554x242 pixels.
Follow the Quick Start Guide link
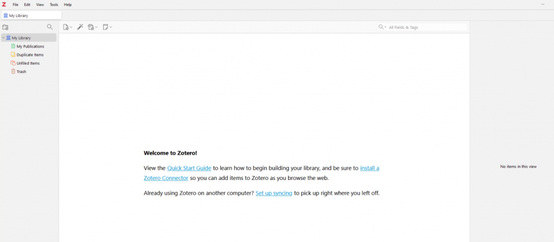[189, 168]
